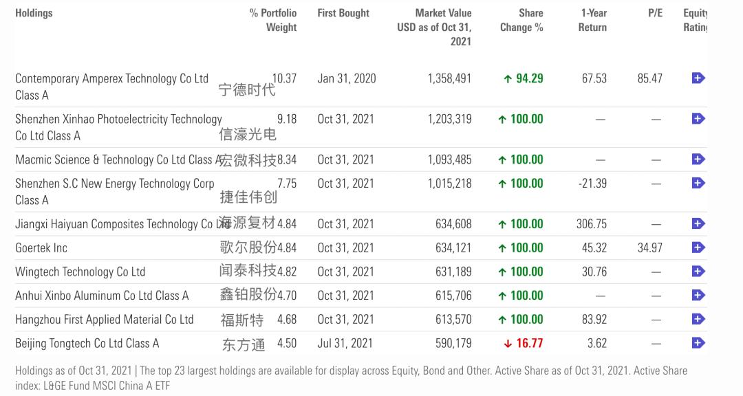Sort by 1-Year Return column header
The height and width of the screenshot is (396, 743).
(x=594, y=20)
